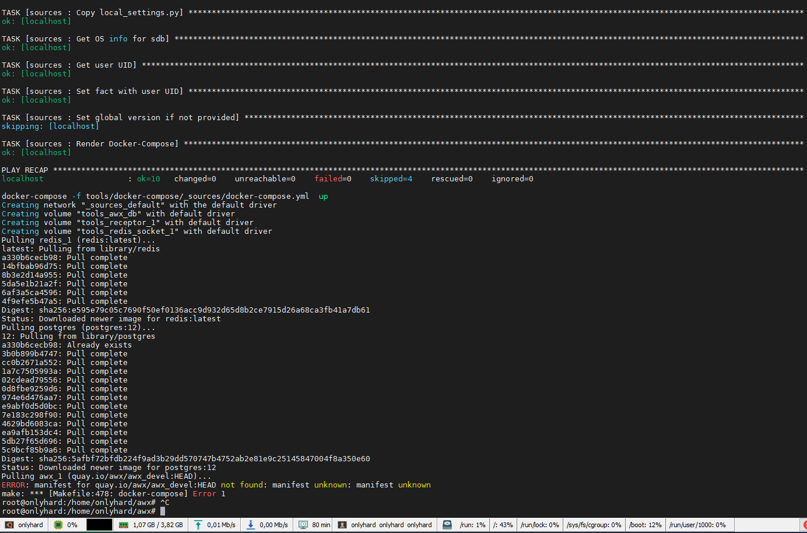The height and width of the screenshot is (533, 807).
Task: Click the terminal cursor on the prompt line
Action: pyautogui.click(x=163, y=511)
